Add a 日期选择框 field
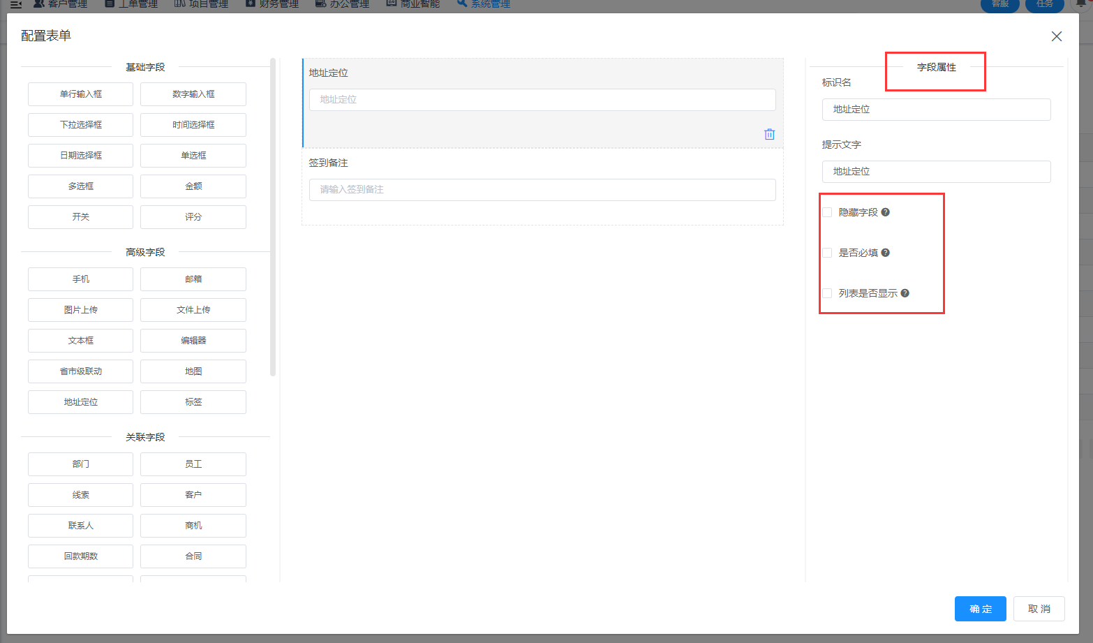This screenshot has height=643, width=1093. tap(80, 156)
